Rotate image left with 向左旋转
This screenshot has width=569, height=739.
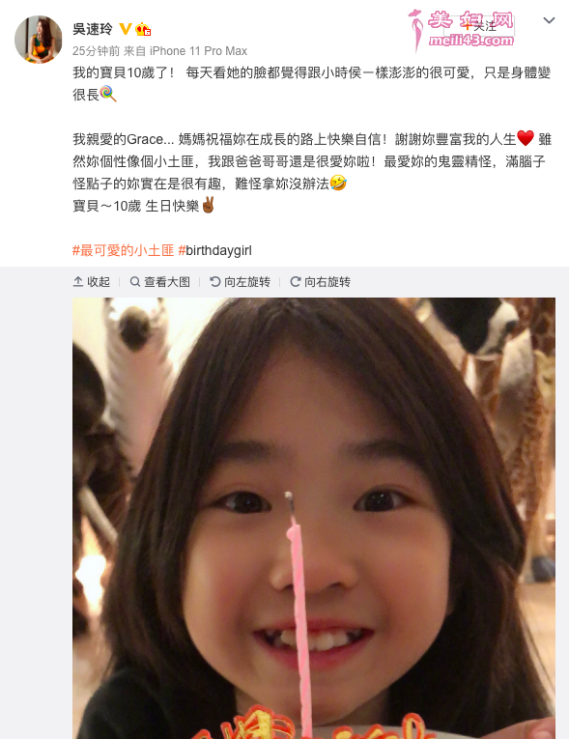click(x=240, y=282)
